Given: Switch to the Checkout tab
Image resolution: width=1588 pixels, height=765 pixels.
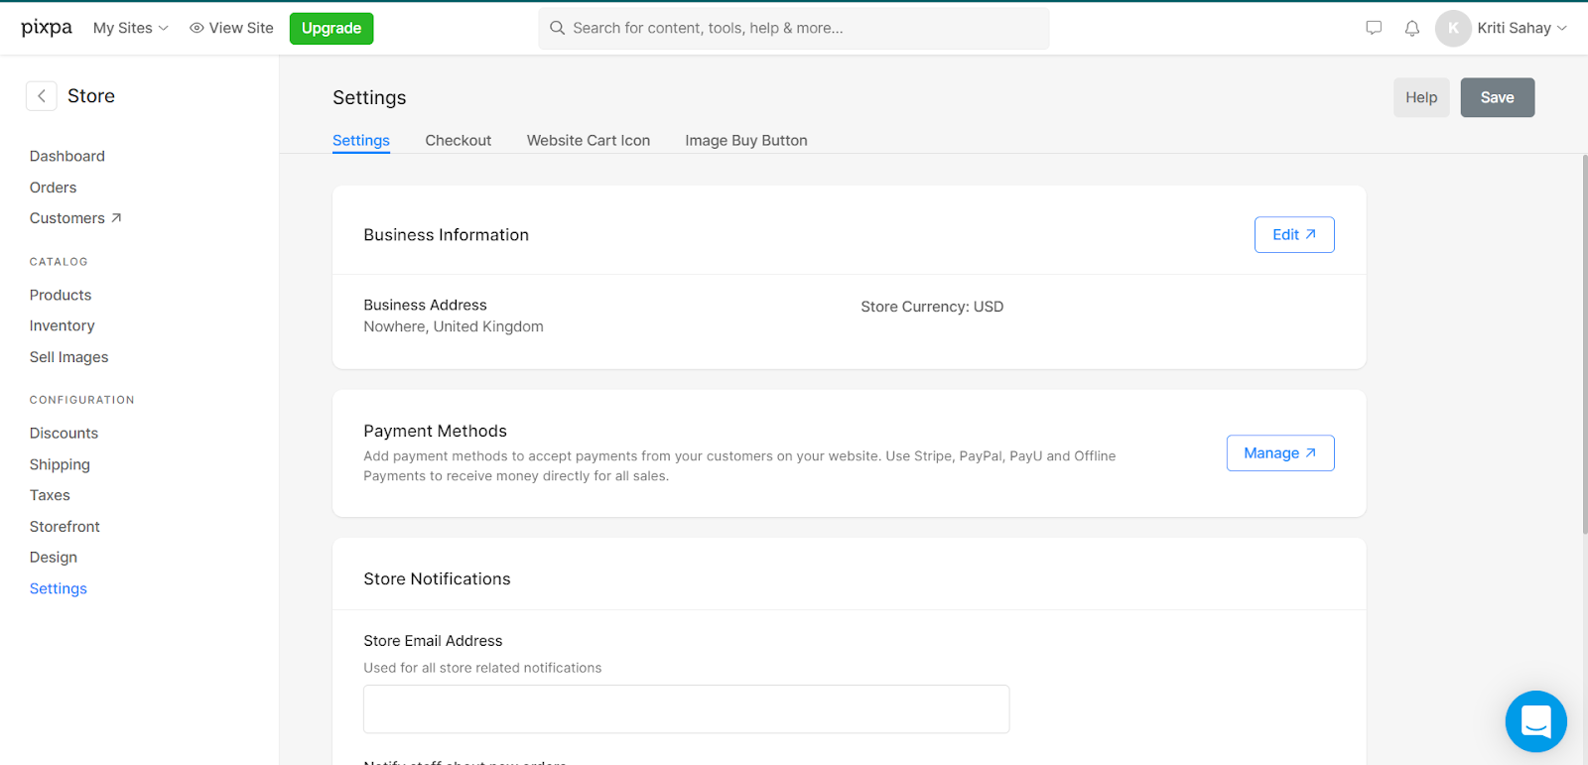Looking at the screenshot, I should click(458, 141).
